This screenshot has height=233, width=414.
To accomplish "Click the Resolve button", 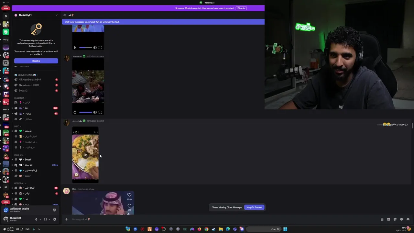I will click(36, 61).
